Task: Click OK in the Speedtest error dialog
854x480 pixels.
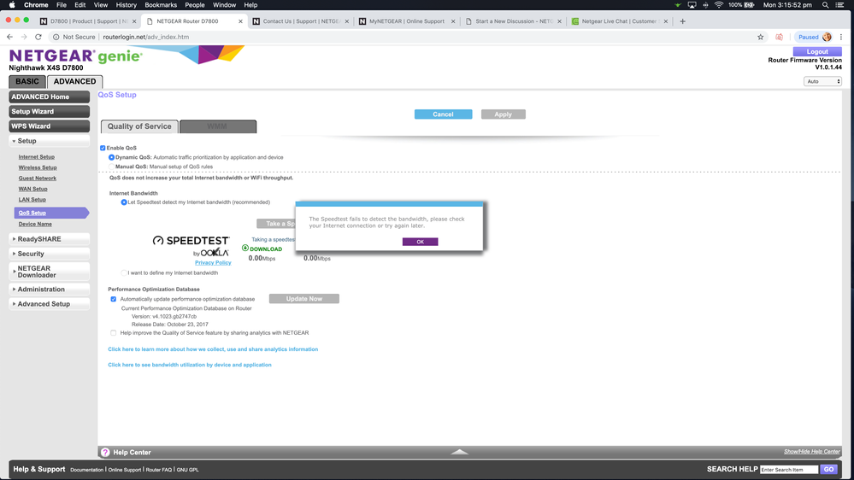Action: (420, 242)
